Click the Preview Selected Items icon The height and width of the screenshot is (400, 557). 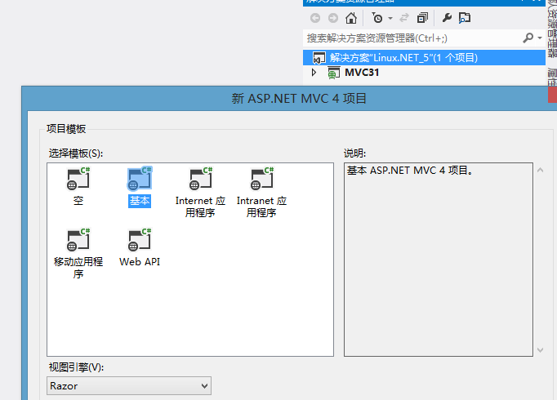click(464, 18)
